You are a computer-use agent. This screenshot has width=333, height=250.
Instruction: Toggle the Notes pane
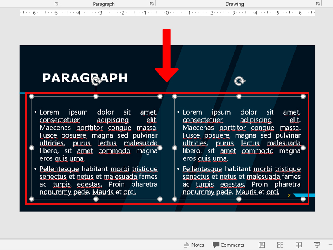tap(194, 245)
